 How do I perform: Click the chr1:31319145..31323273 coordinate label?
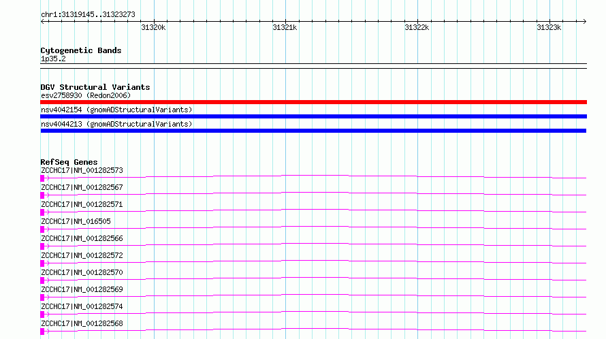tap(88, 15)
